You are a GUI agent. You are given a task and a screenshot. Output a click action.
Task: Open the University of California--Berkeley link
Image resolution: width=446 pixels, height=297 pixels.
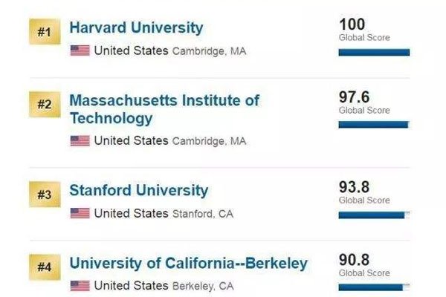[189, 263]
